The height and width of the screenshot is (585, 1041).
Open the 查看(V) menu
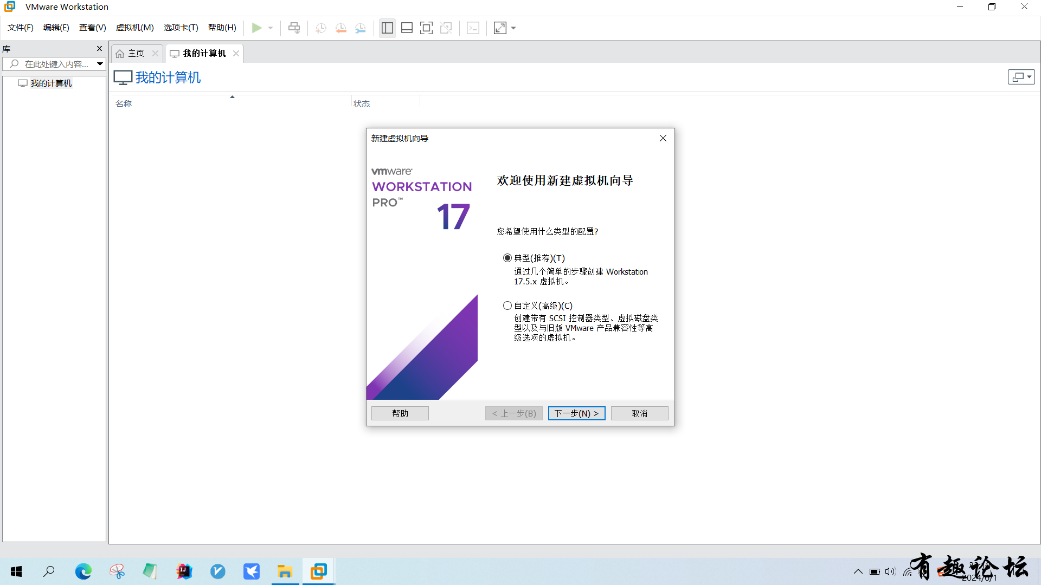pyautogui.click(x=93, y=28)
